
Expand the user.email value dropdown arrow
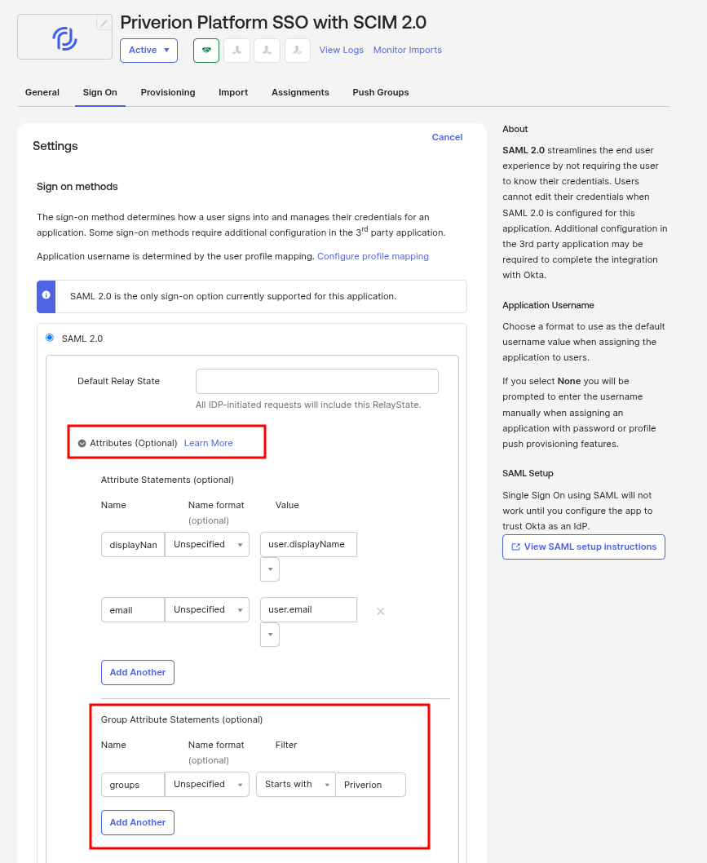click(x=270, y=635)
